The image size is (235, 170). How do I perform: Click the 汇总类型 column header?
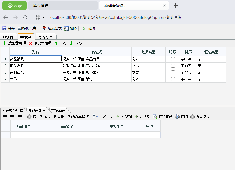pyautogui.click(x=211, y=52)
